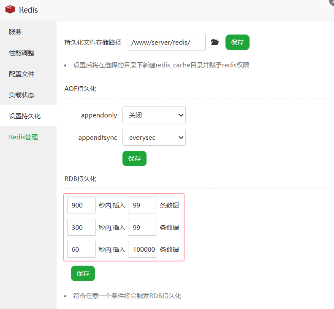Open folder browser for persistence path
334x309 pixels.
[x=215, y=43]
